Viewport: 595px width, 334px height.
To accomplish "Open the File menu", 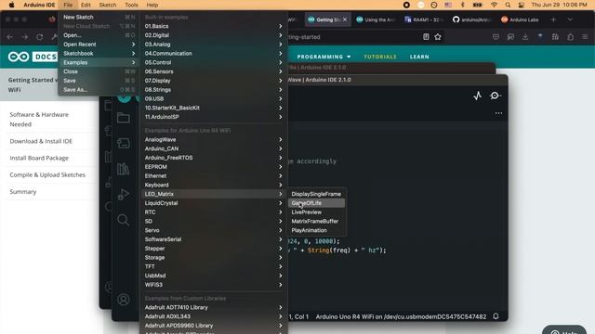I will pyautogui.click(x=68, y=5).
